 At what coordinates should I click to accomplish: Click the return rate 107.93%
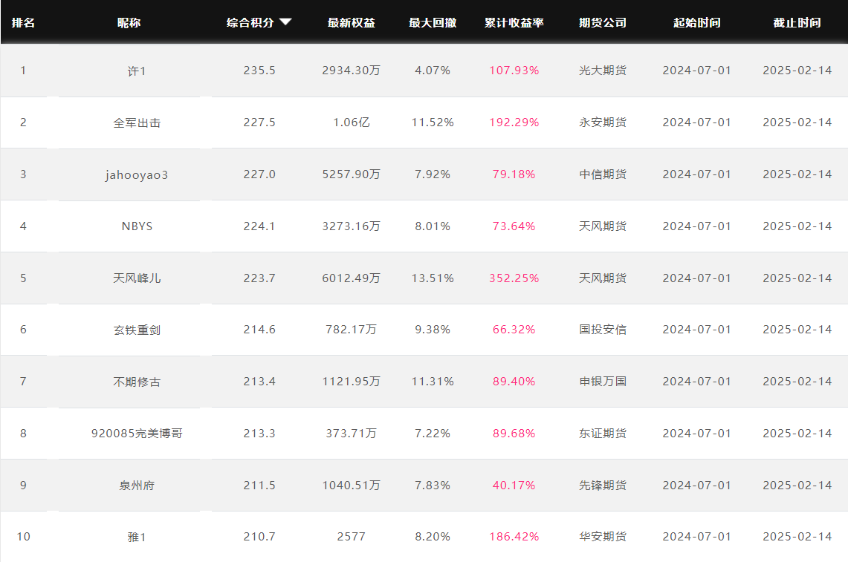pos(514,71)
